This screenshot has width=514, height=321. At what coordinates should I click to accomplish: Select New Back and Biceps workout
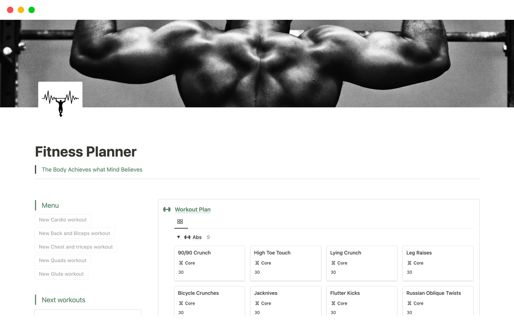tap(74, 233)
